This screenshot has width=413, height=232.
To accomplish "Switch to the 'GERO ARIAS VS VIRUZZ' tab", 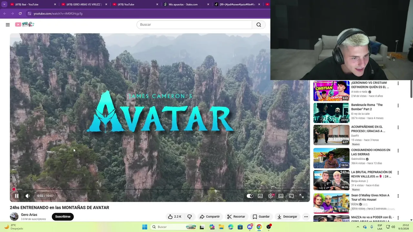I will coord(84,4).
